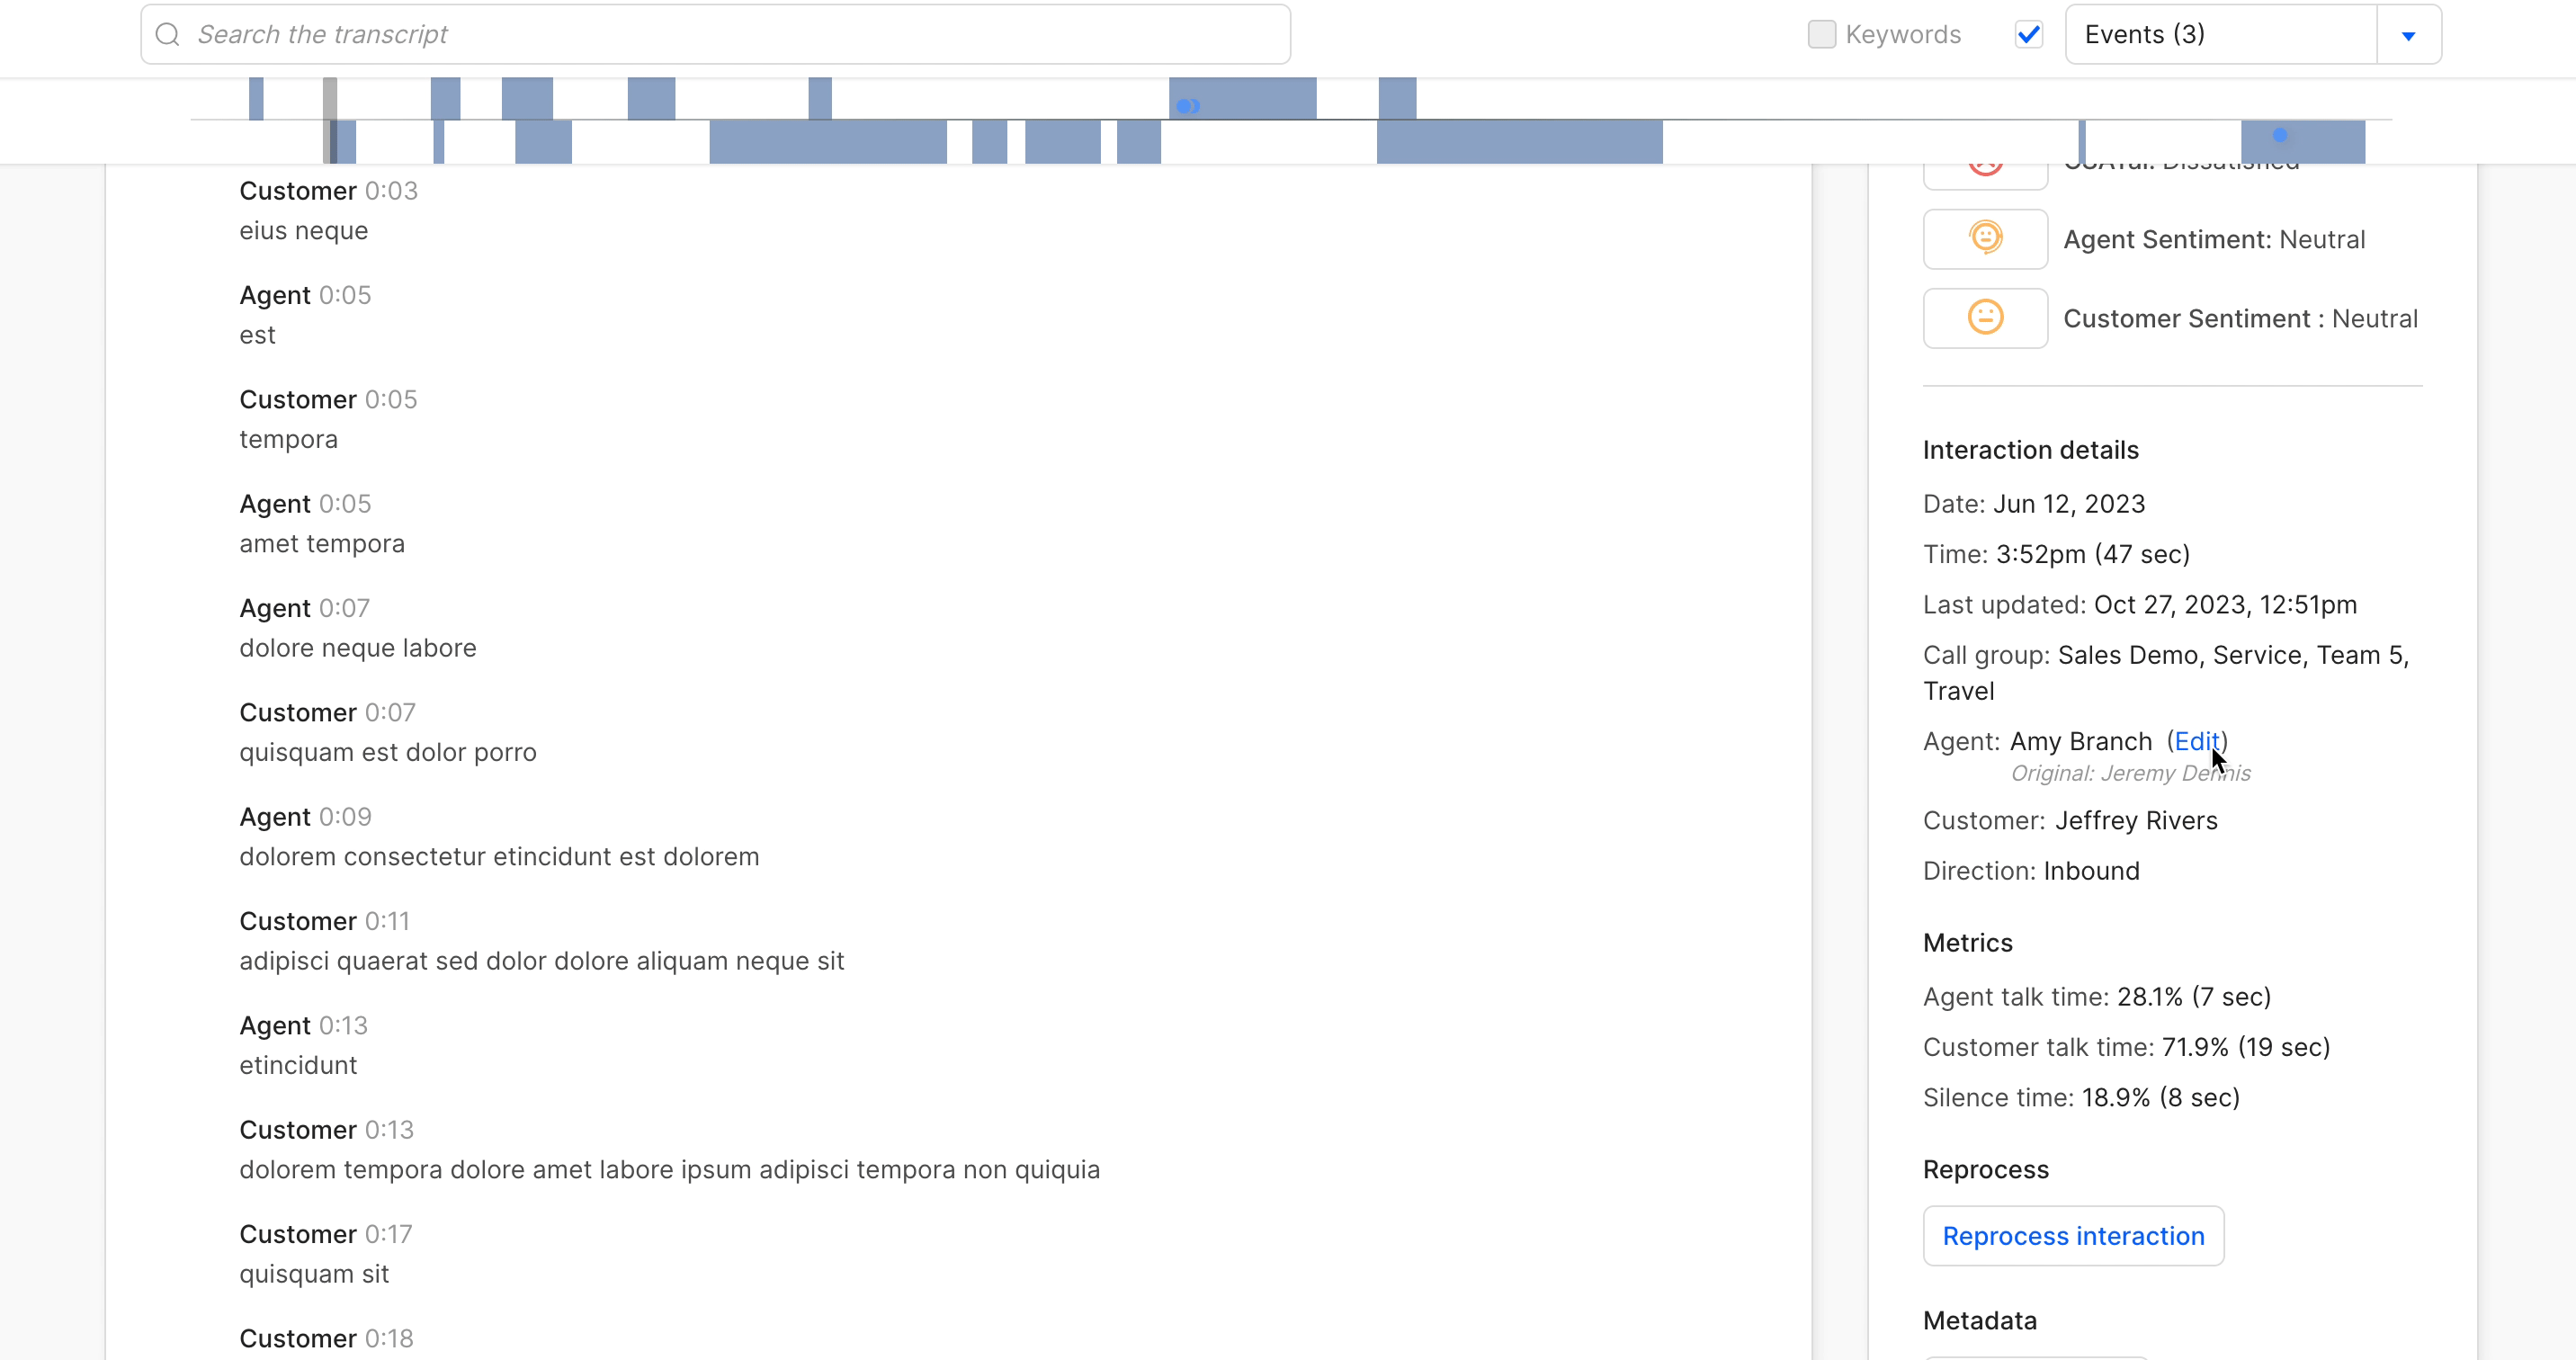Click the Agent Sentiment neutral face icon
The image size is (2576, 1360).
[1985, 239]
